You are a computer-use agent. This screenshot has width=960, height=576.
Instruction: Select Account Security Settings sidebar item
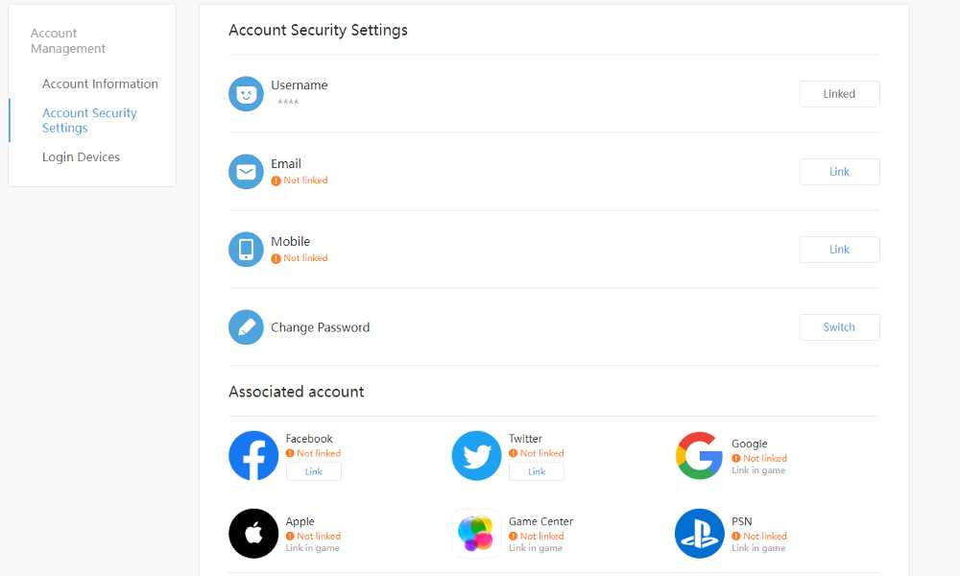pyautogui.click(x=89, y=121)
